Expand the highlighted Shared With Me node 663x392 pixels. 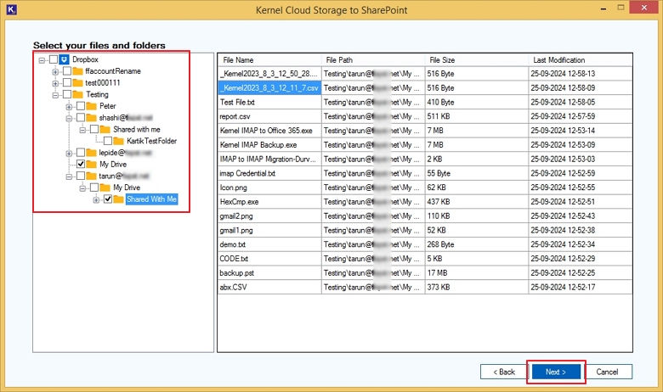(x=96, y=200)
